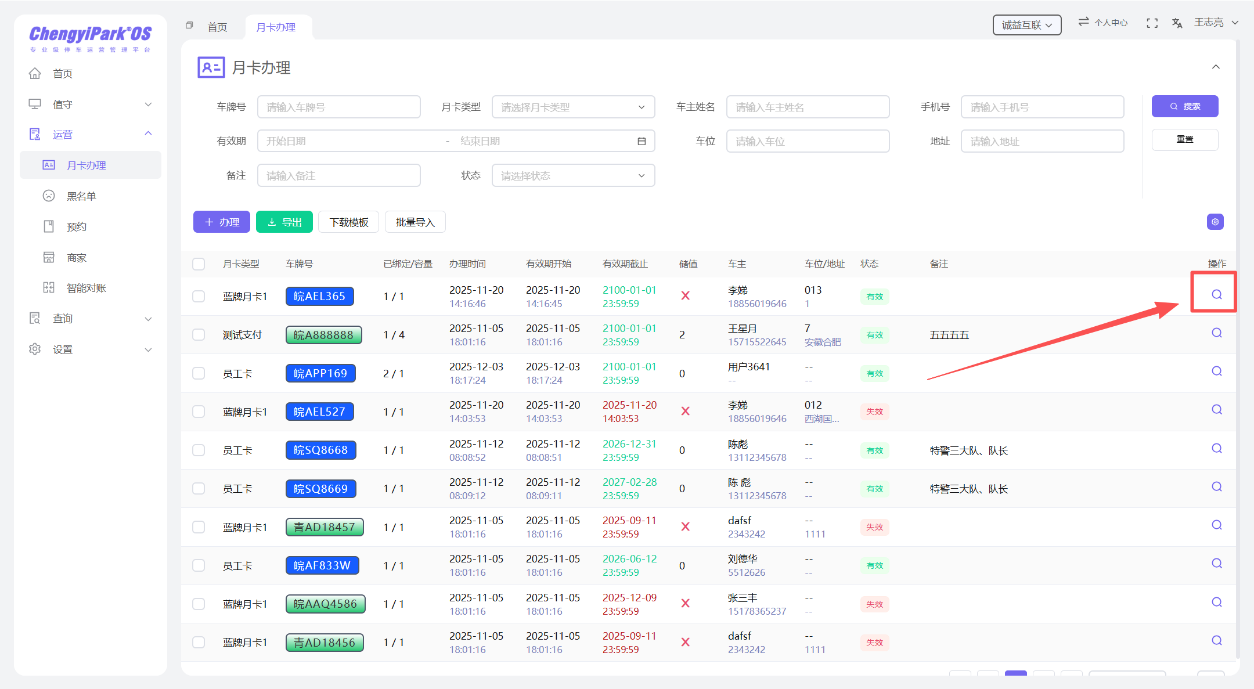Click the view icon for 皖AEL365 row
The width and height of the screenshot is (1254, 689).
pyautogui.click(x=1217, y=294)
